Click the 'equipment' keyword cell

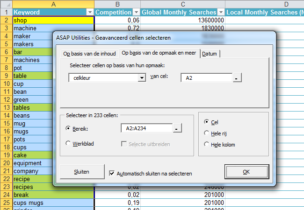tap(33, 163)
